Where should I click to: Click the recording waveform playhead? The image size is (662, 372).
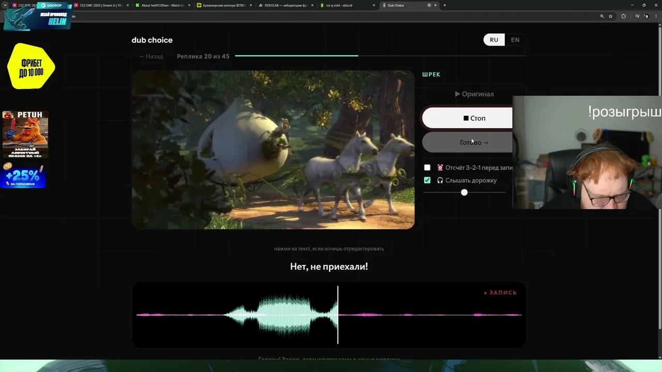tap(338, 315)
